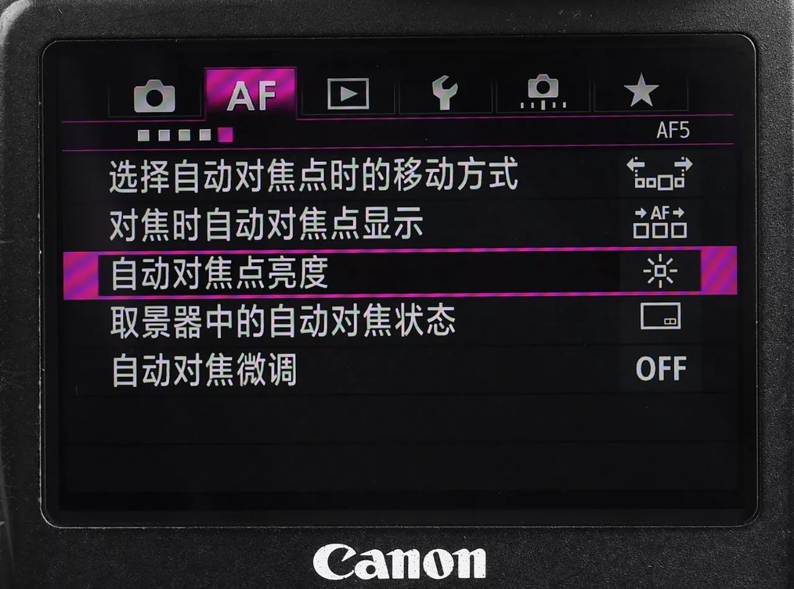
Task: Tap the AF point display squares icon
Action: (659, 223)
